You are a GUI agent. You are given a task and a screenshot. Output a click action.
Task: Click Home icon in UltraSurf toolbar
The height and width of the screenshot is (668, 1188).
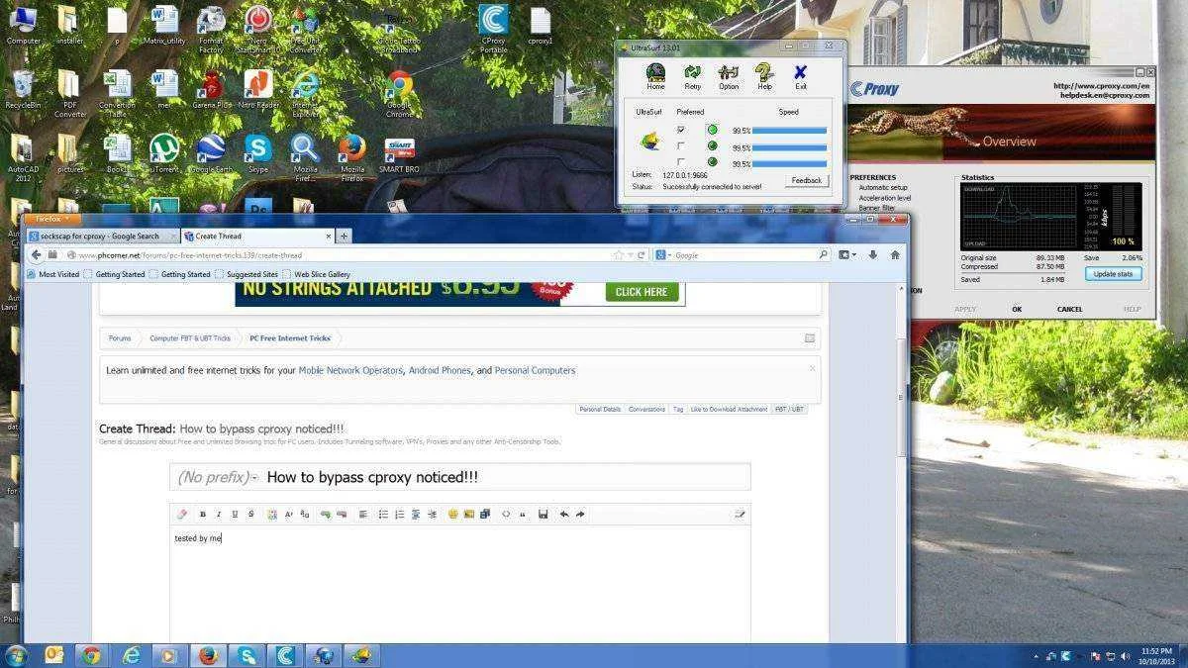(655, 76)
